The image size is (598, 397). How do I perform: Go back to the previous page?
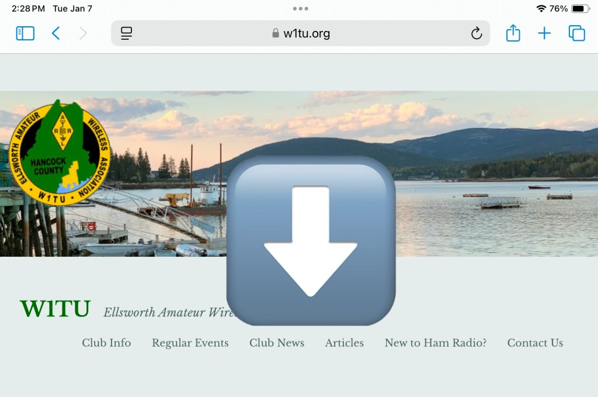pos(55,33)
